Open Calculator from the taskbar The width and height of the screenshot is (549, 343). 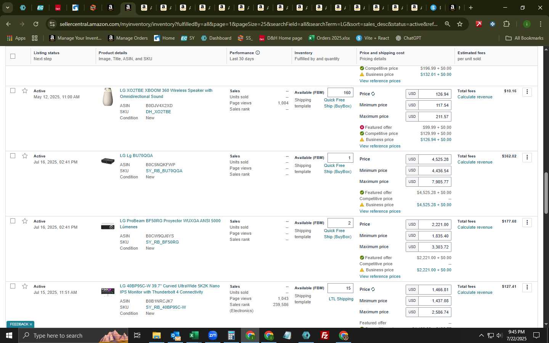(231, 335)
